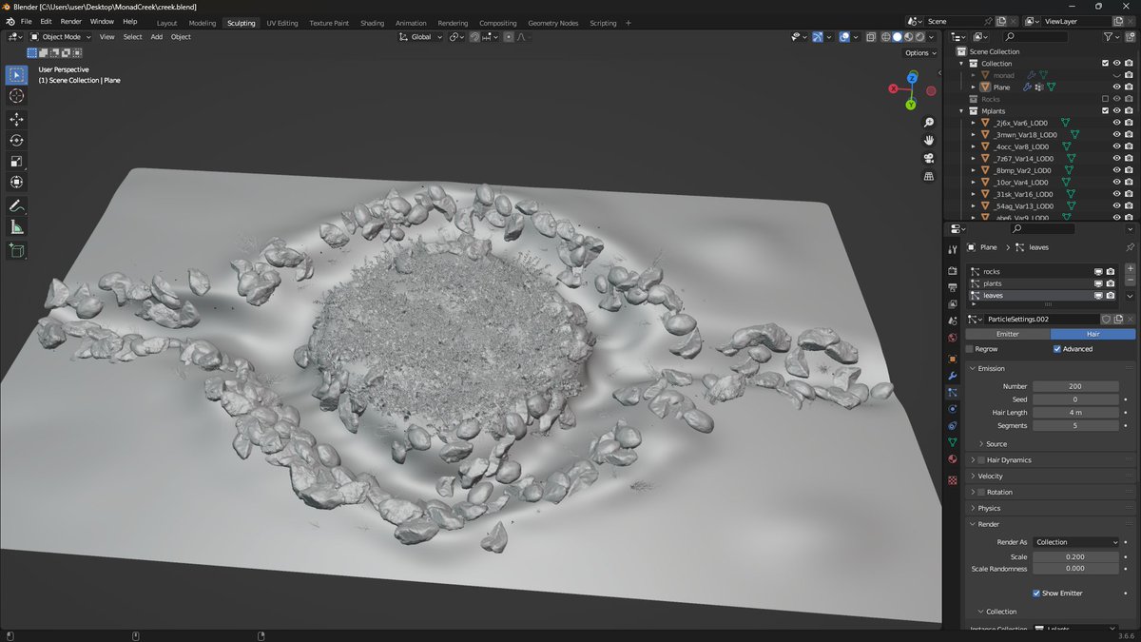Click the pan view hand icon

pyautogui.click(x=929, y=140)
